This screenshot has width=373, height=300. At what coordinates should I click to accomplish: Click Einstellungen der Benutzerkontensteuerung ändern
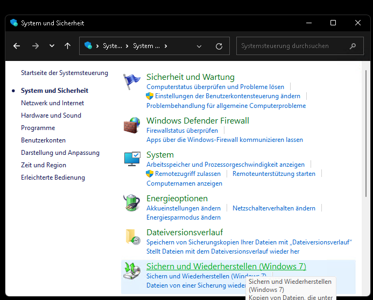pyautogui.click(x=228, y=96)
